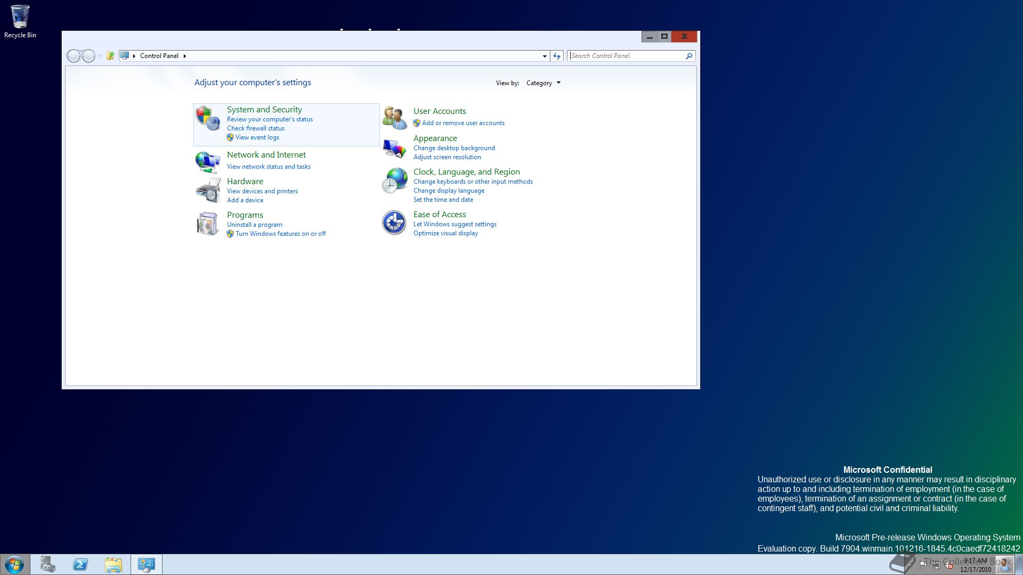Click the Control Panel breadcrumb text
The height and width of the screenshot is (575, 1023).
[x=159, y=56]
